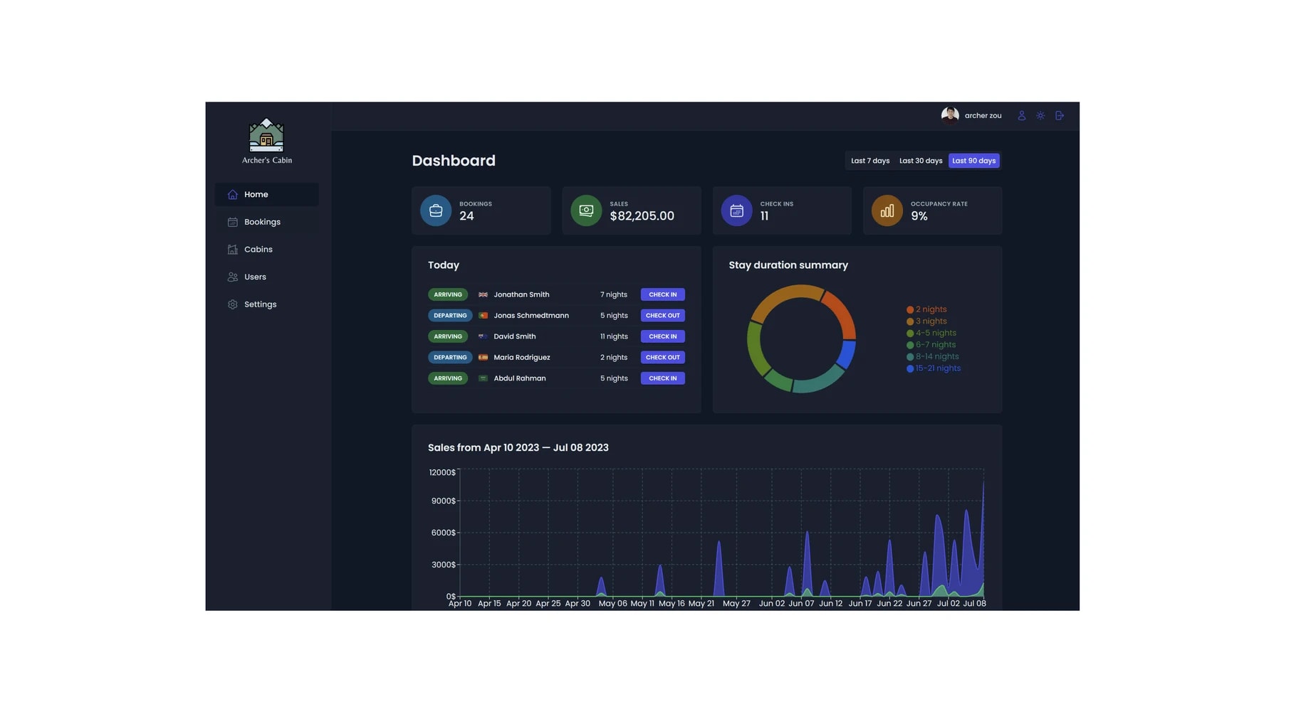Click the 12000$ label on chart axis
The width and height of the screenshot is (1316, 719).
(442, 473)
